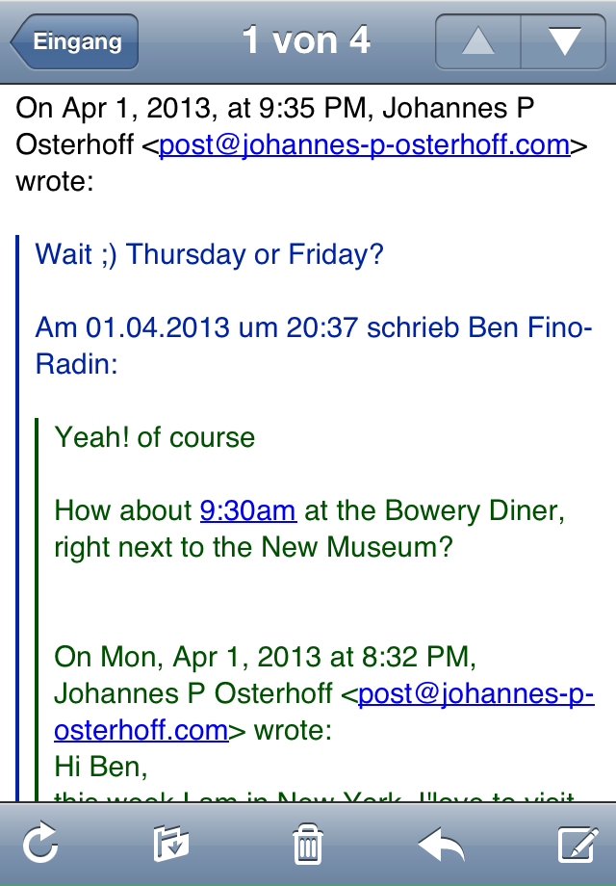Image resolution: width=616 pixels, height=886 pixels.
Task: Tap the '1 von 4' title
Action: [x=306, y=40]
